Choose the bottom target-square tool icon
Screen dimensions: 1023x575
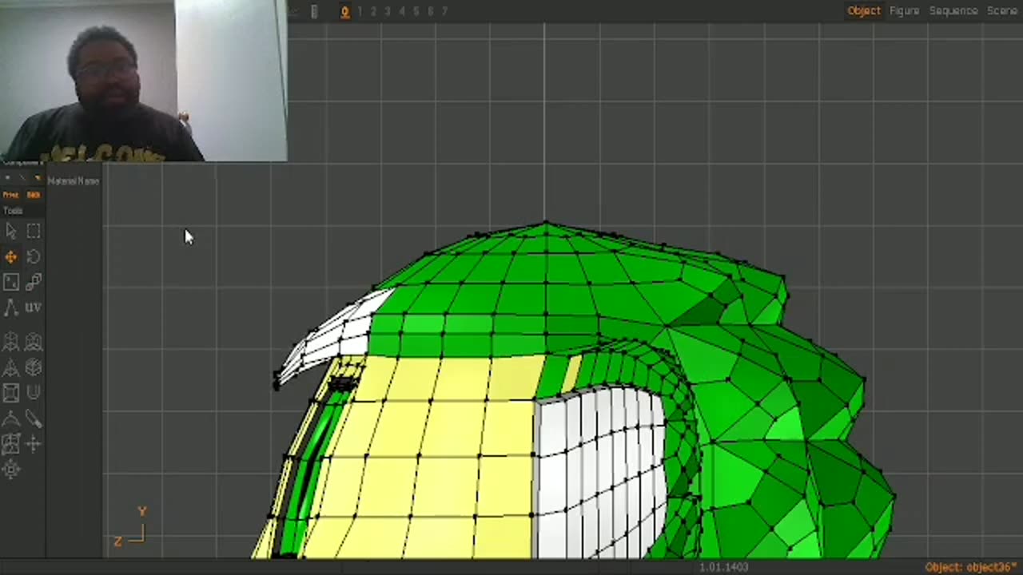tap(10, 470)
